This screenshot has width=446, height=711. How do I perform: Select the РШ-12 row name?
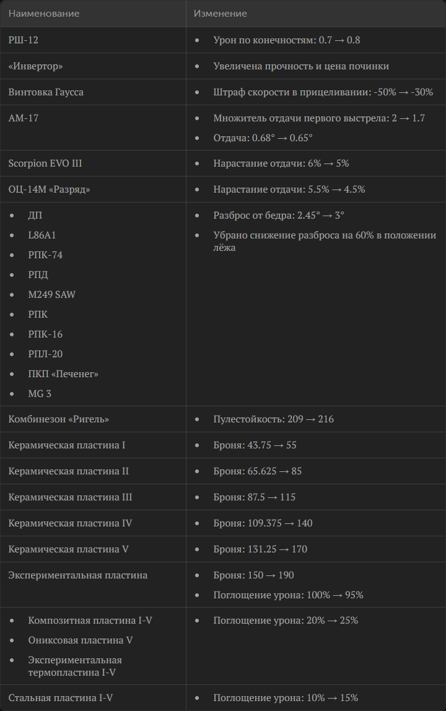23,40
